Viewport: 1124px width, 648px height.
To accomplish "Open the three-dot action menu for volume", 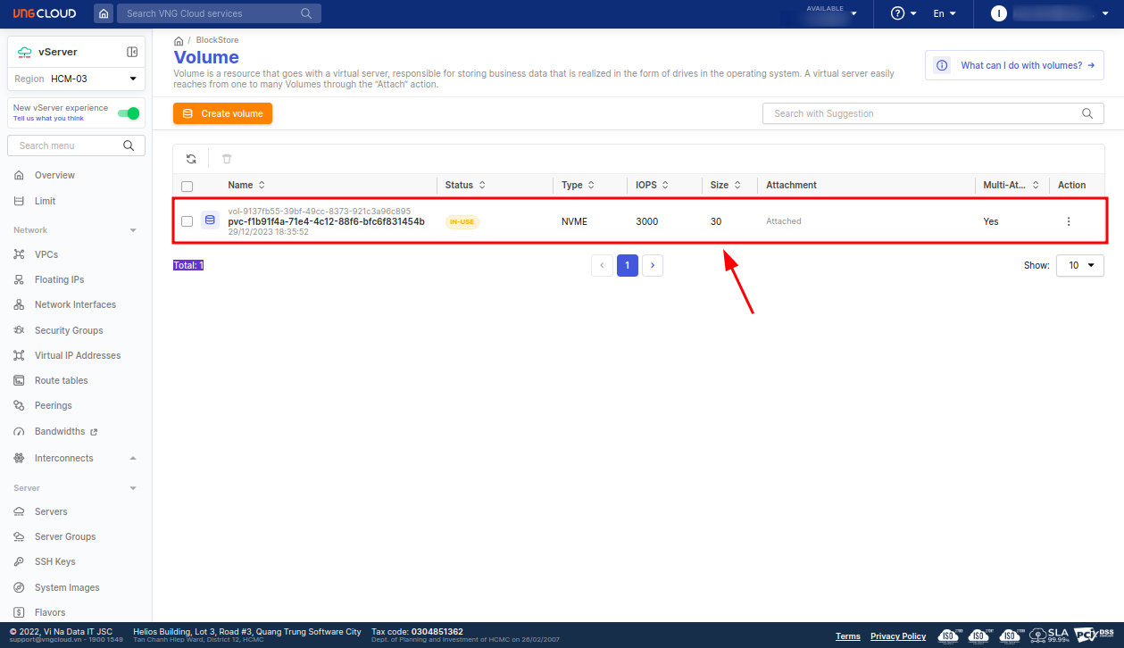I will pos(1068,221).
